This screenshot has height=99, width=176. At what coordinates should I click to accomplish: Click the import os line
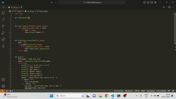click(x=18, y=13)
